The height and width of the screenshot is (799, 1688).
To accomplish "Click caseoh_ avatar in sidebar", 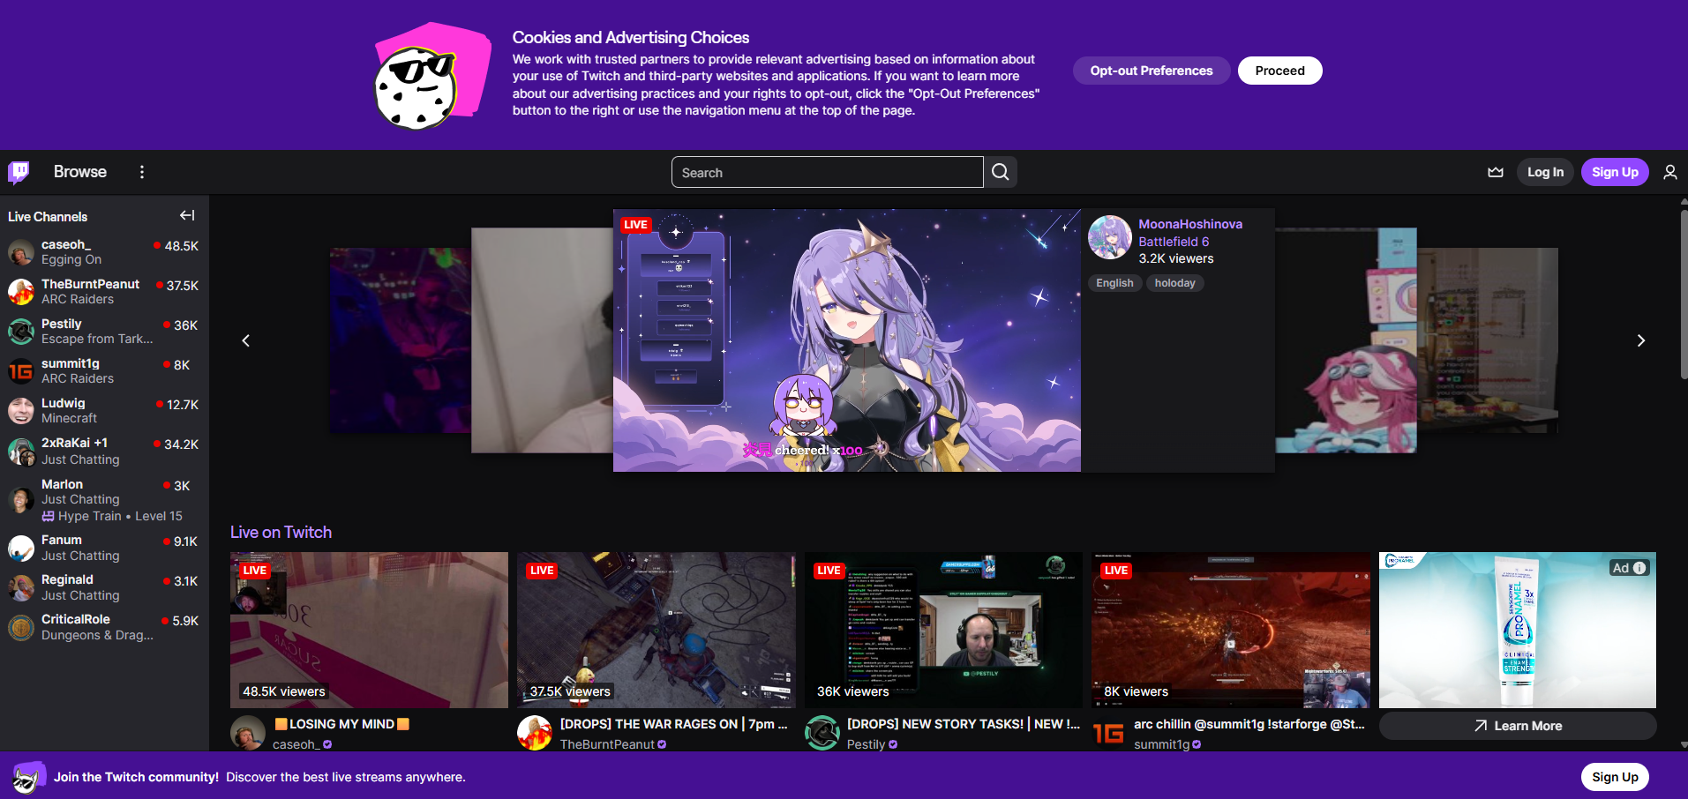I will (21, 252).
